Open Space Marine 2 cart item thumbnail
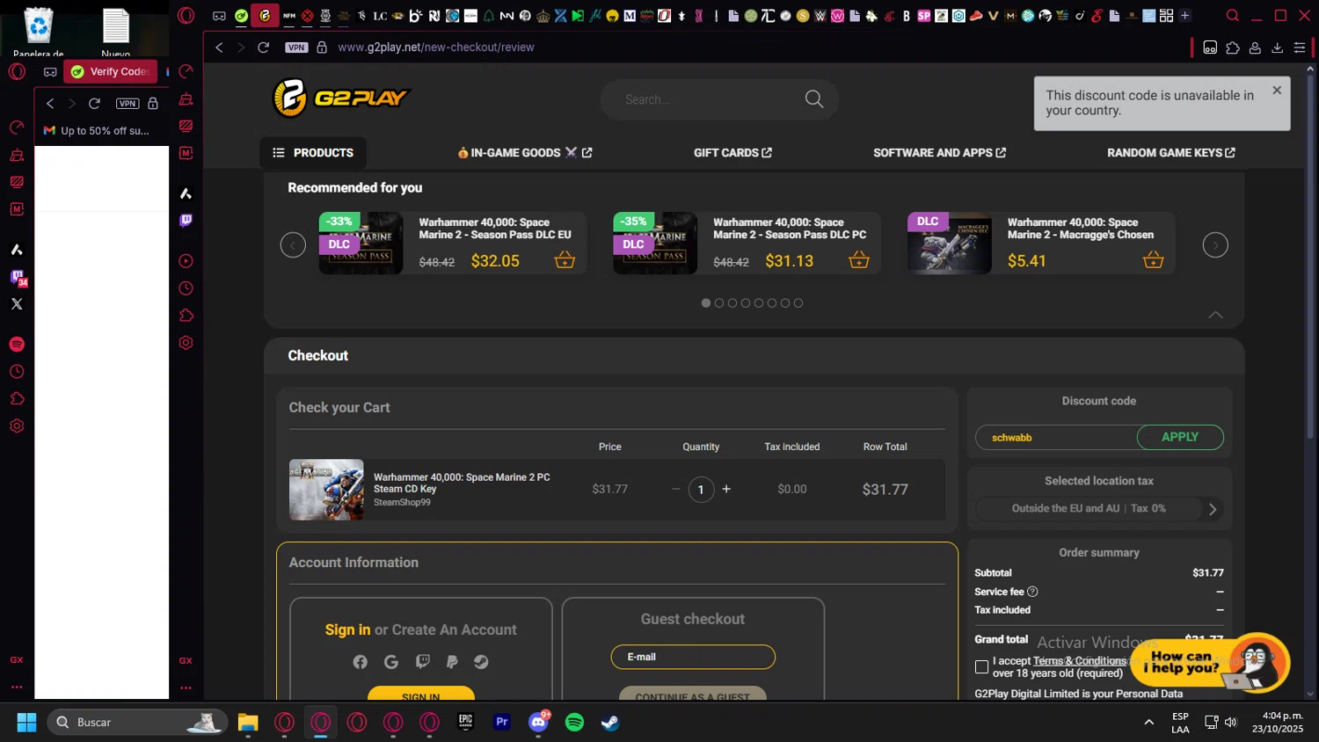The image size is (1319, 742). [326, 490]
